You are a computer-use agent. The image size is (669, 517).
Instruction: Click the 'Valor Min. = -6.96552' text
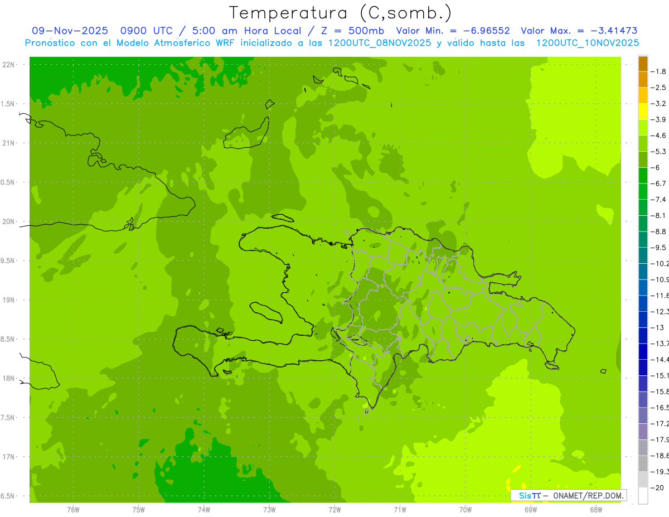pyautogui.click(x=453, y=31)
